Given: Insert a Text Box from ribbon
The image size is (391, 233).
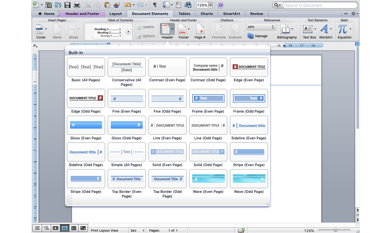Looking at the screenshot, I should (x=308, y=30).
